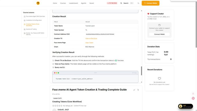197x111 pixels.
Task: Click heart icon under Recent Donations
Action: click(159, 79)
